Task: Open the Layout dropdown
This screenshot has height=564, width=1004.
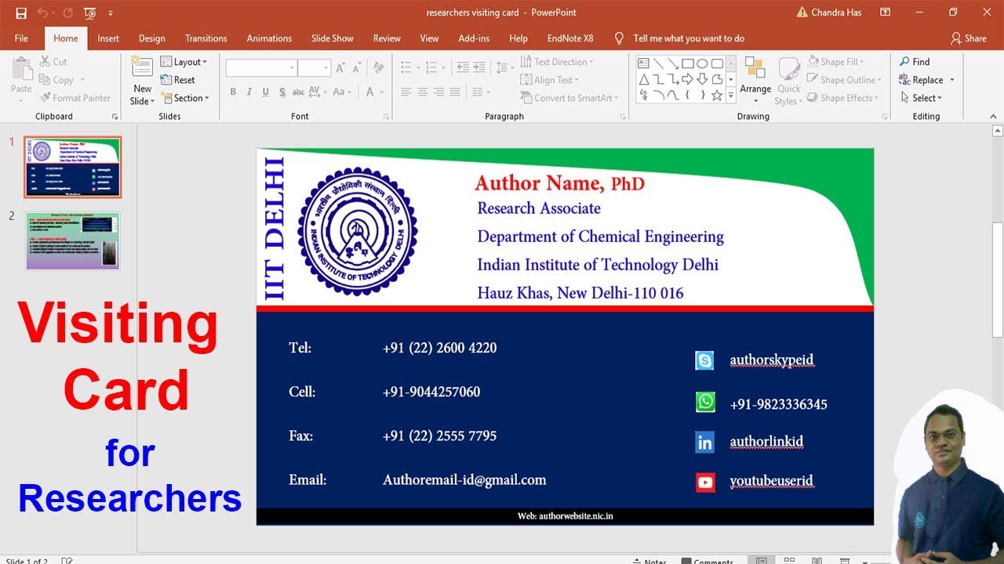Action: point(184,62)
